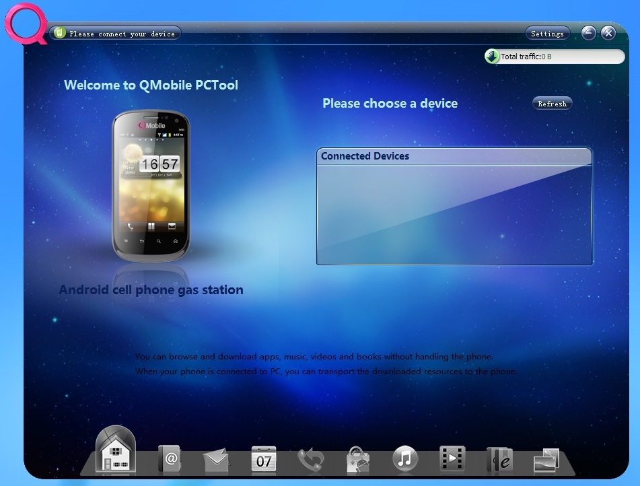Open the Call log phone icon

pos(311,460)
